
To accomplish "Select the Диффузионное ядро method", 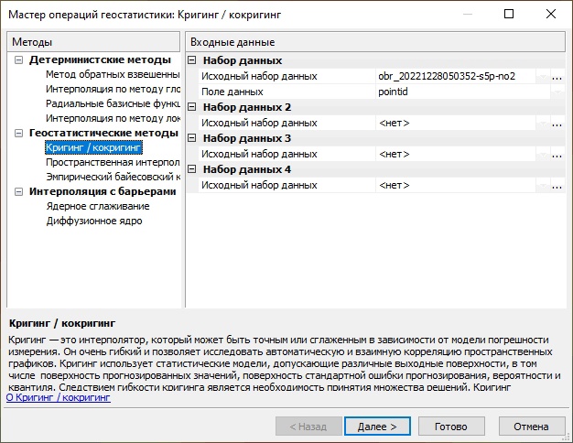I will pyautogui.click(x=94, y=221).
